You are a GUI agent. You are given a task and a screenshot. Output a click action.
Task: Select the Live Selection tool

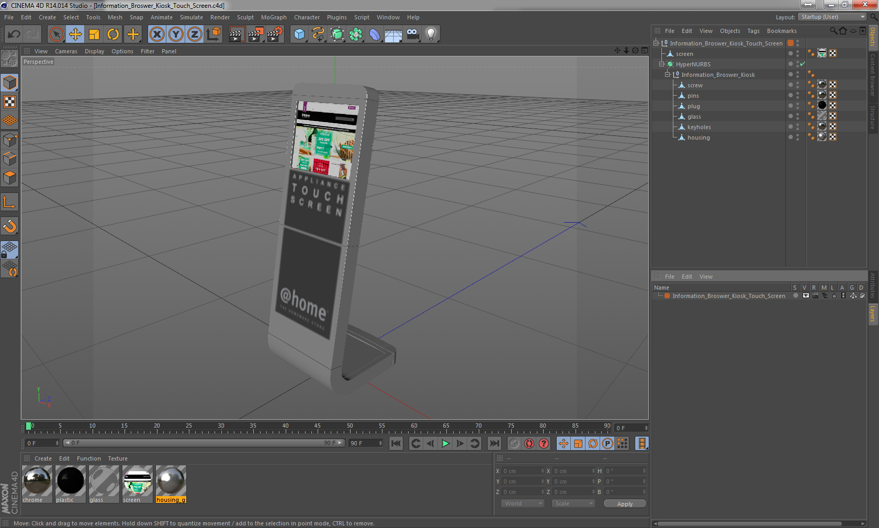pyautogui.click(x=56, y=35)
